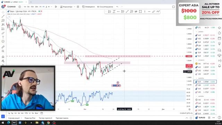Screen dimensions: 222x125
Task: Open the user profile avatar menu
Action: [x=3, y=7]
